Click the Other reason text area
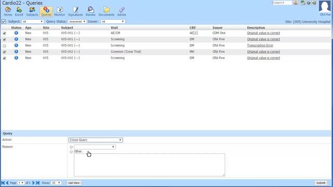The width and height of the screenshot is (333, 187). (149, 165)
